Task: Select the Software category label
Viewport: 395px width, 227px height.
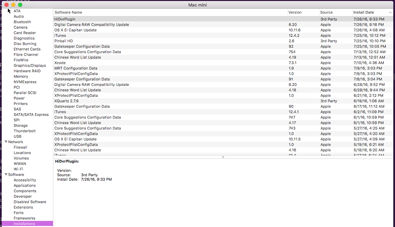Action: (x=16, y=175)
